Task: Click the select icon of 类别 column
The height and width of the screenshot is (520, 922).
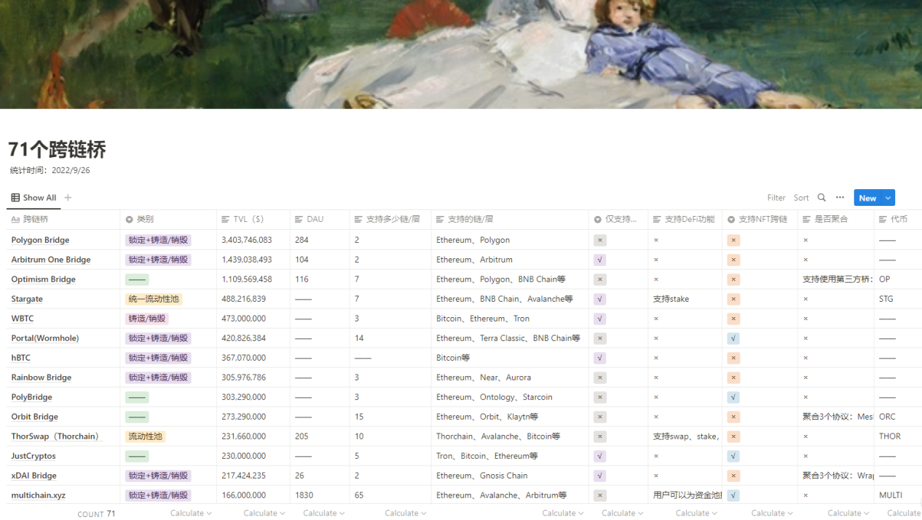Action: 129,219
